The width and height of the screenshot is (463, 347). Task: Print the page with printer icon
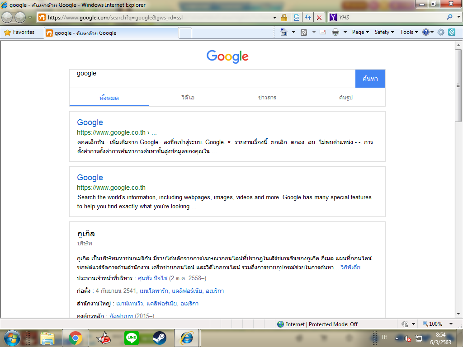pos(335,32)
